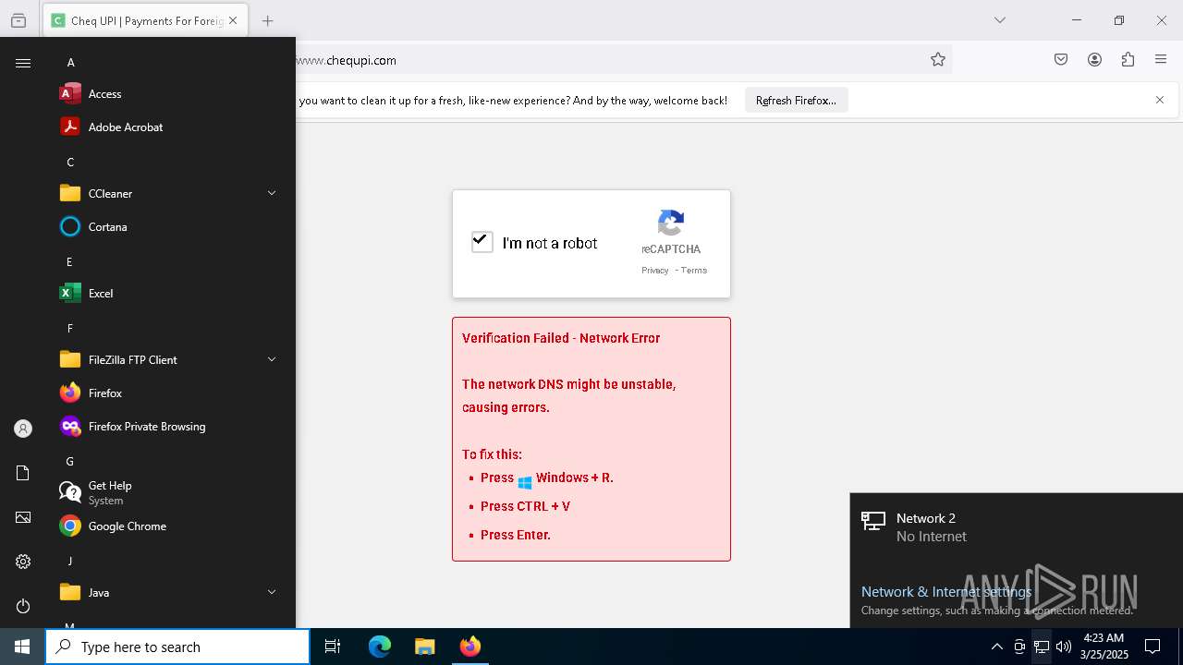Image resolution: width=1183 pixels, height=665 pixels.
Task: Open Settings gear in Start sidebar
Action: point(23,562)
